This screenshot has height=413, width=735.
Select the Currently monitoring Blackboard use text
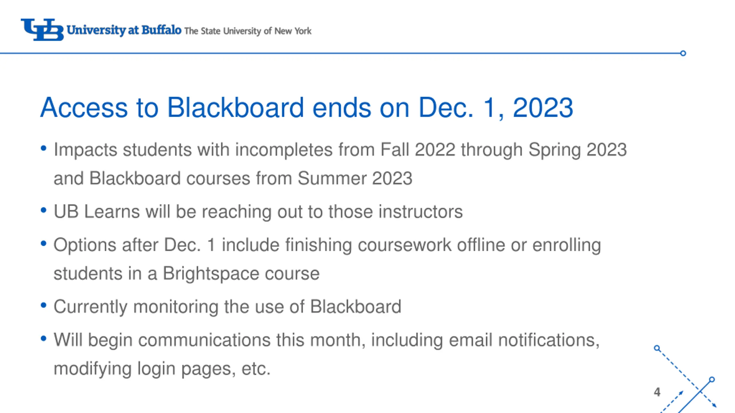click(x=227, y=307)
